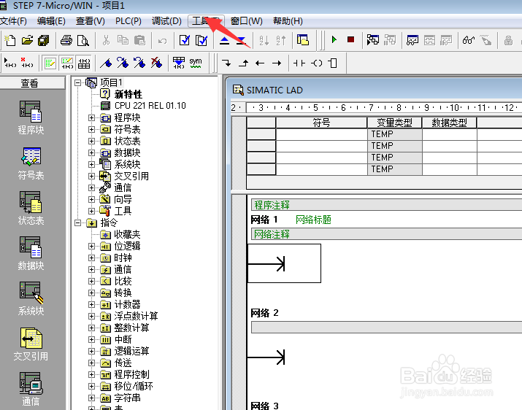Click the 程序注释 comment field
522x410 pixels.
tap(386, 205)
